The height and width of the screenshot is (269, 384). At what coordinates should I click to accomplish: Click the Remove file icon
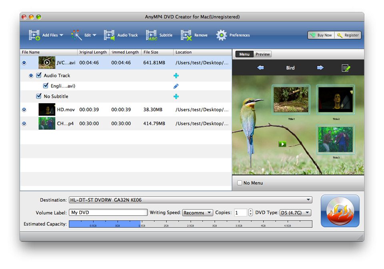pos(186,35)
